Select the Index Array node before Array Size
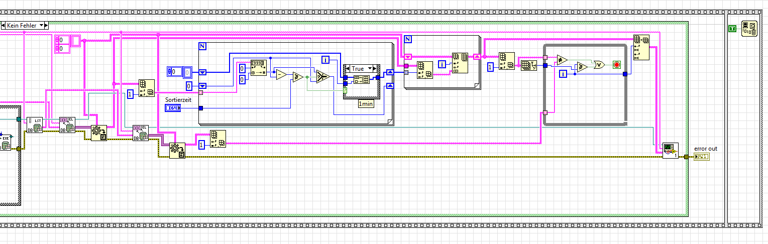Viewport: 768px width, 244px height. [x=507, y=61]
